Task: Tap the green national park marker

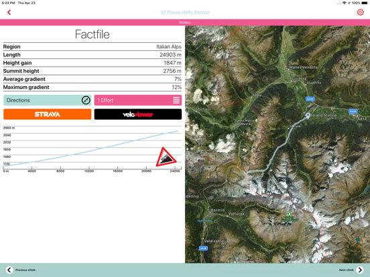Action: pos(290,214)
